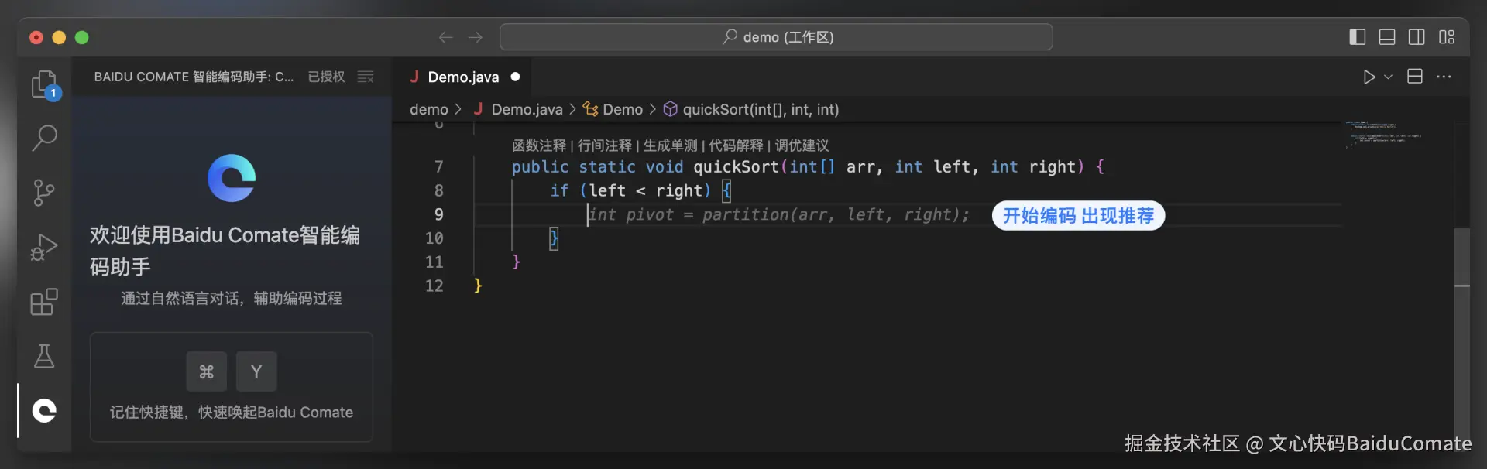Viewport: 1487px width, 469px height.
Task: Click the 行间注释 code lens
Action: (x=605, y=145)
